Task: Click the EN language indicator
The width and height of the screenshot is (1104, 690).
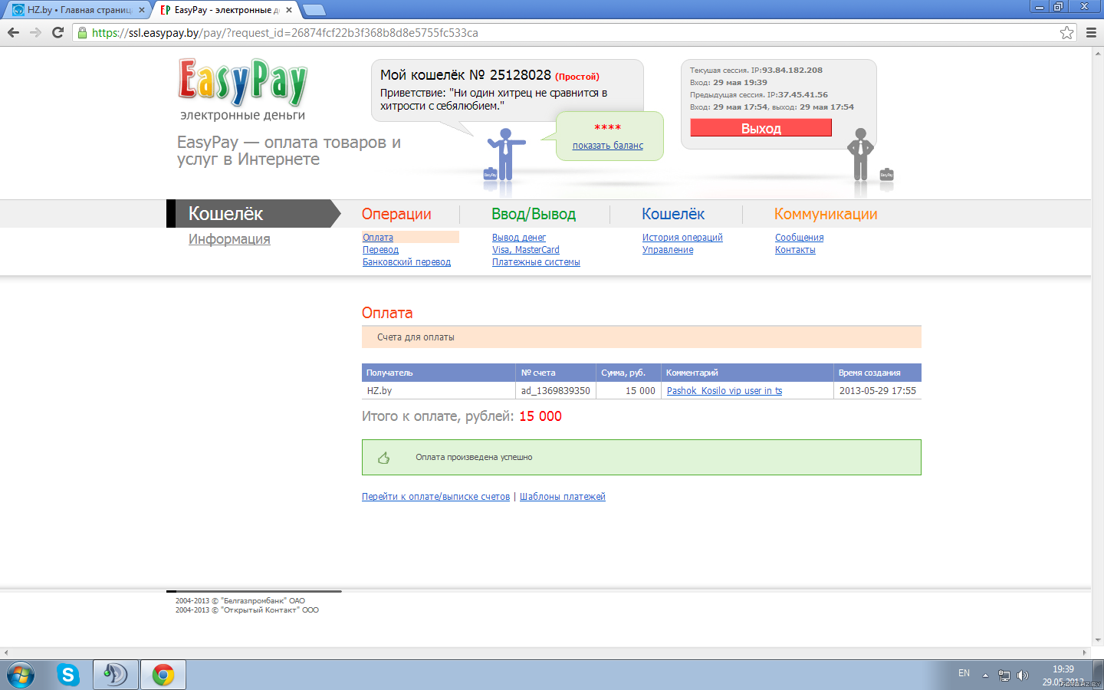Action: coord(964,673)
